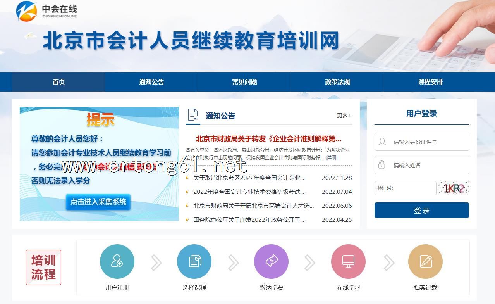
Task: Click the 点击进入采集系统 button
Action: (98, 202)
